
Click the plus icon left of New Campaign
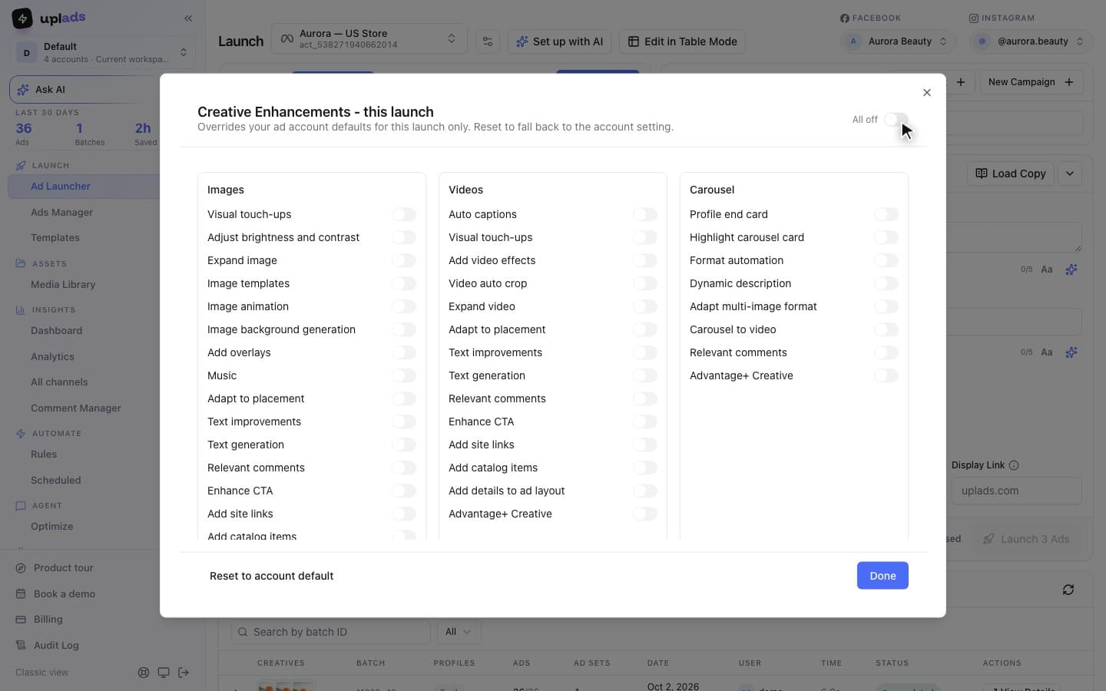click(x=961, y=82)
